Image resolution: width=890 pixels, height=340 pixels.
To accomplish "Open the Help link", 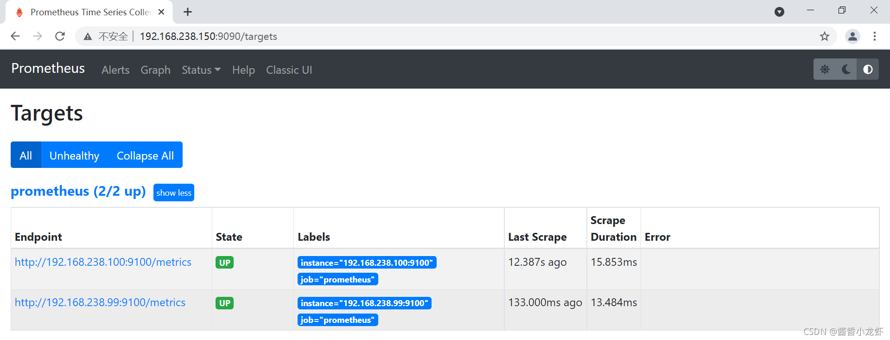I will [x=243, y=70].
